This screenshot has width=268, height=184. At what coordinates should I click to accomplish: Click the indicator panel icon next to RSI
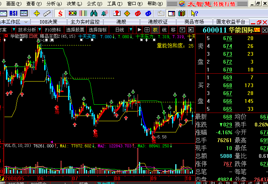[24, 13]
